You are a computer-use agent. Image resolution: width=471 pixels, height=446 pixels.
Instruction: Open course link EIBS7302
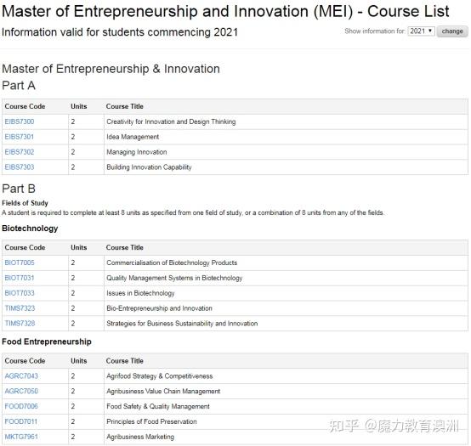pos(20,152)
